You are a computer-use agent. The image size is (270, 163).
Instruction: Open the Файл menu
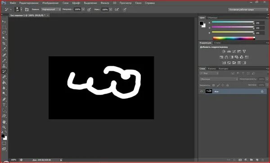point(13,3)
